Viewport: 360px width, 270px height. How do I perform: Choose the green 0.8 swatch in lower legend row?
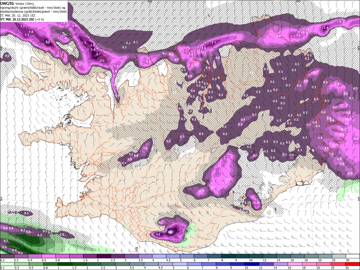(x=50, y=264)
